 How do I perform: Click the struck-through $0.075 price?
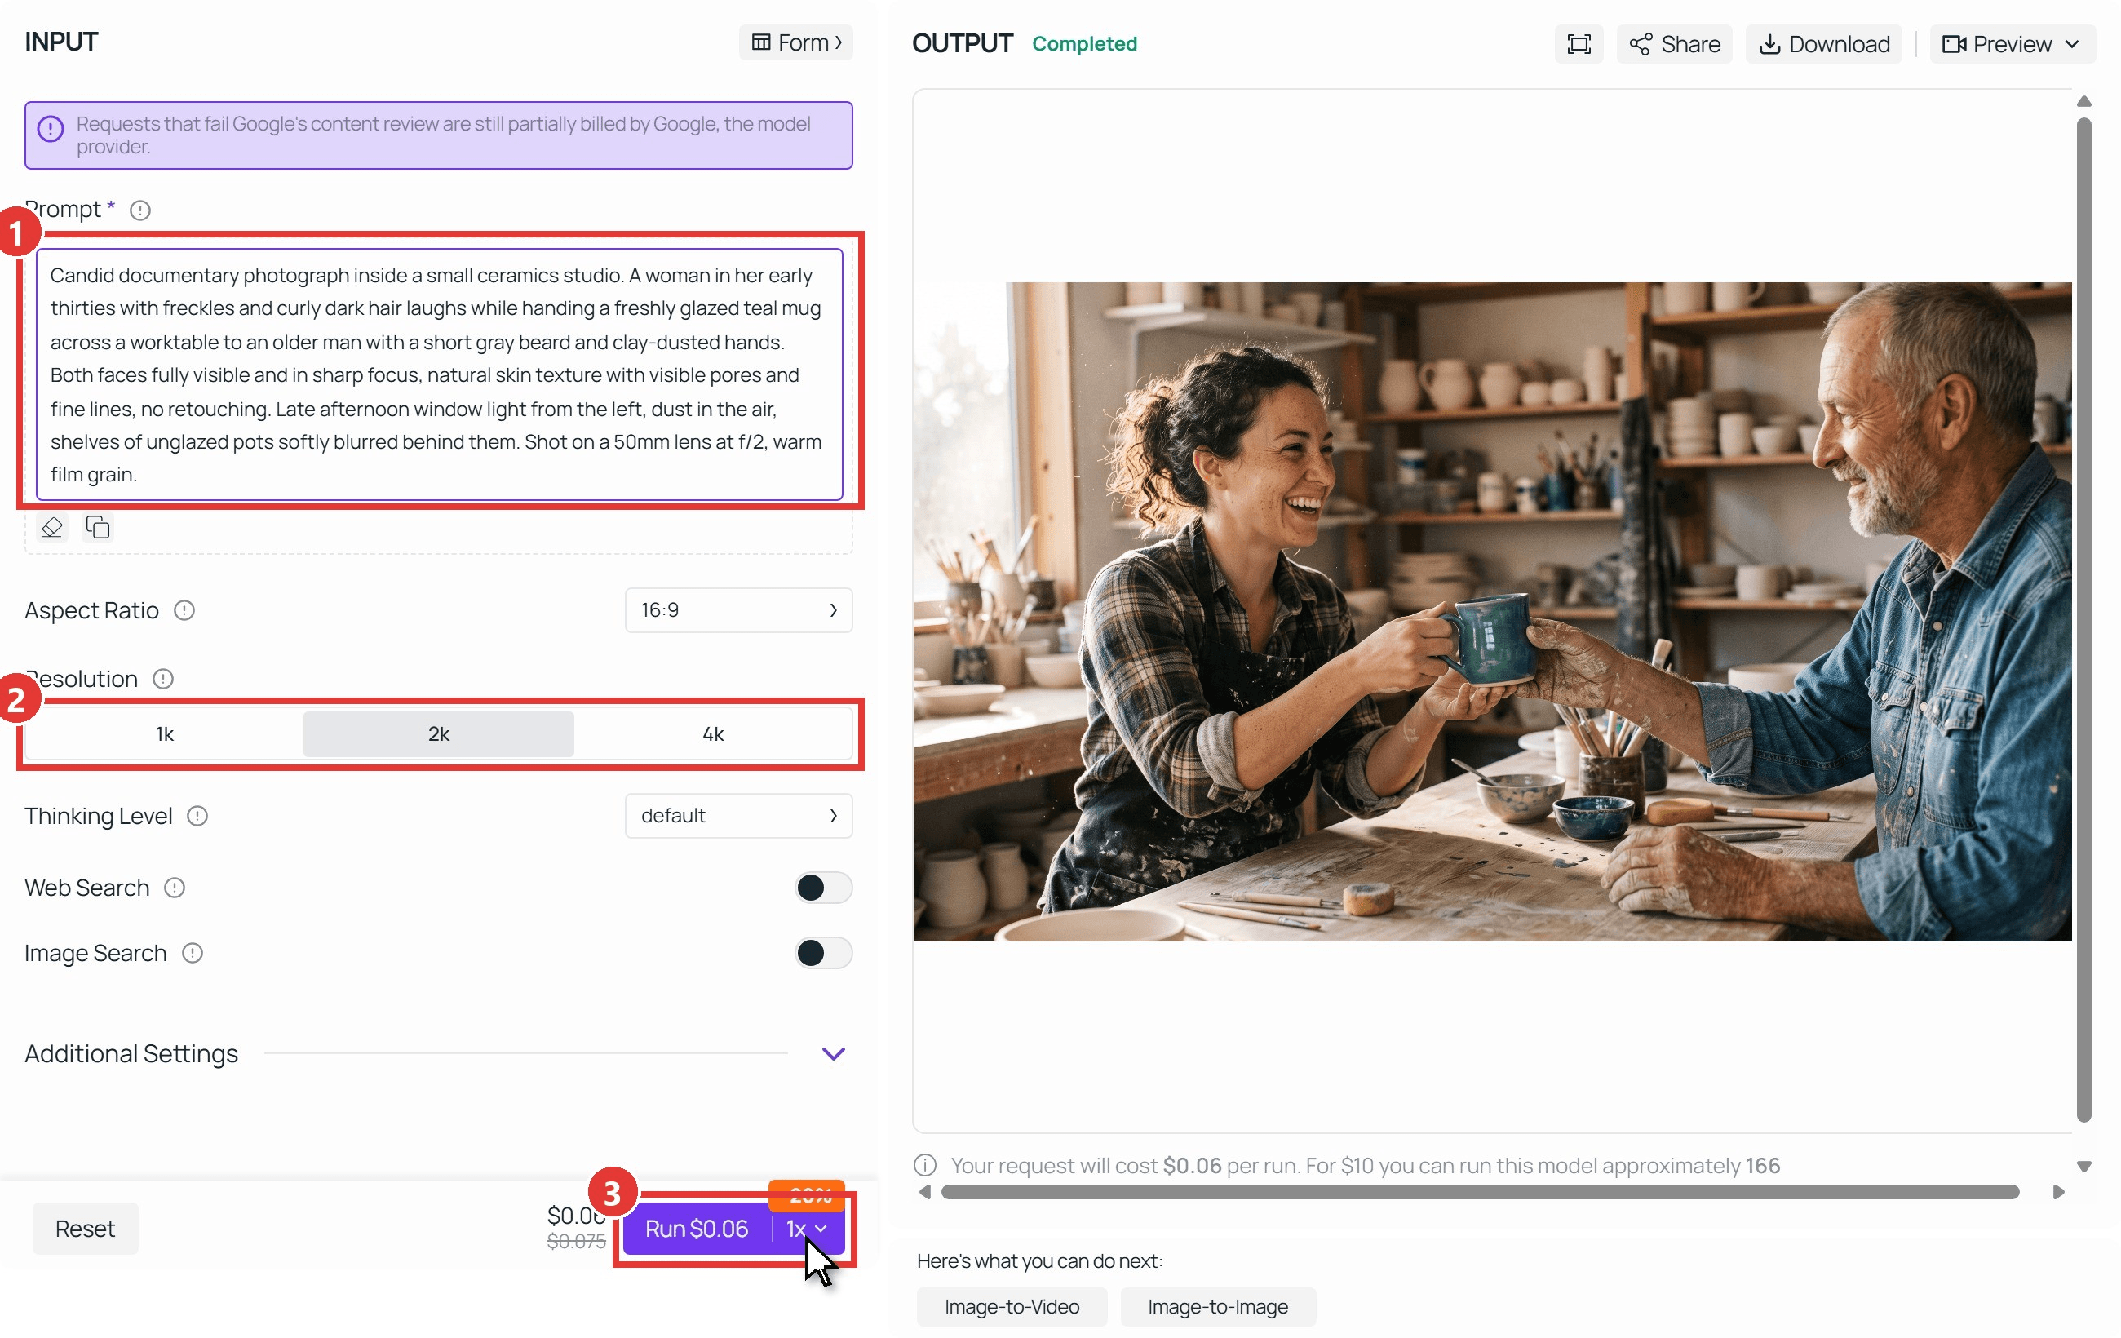pos(576,1241)
